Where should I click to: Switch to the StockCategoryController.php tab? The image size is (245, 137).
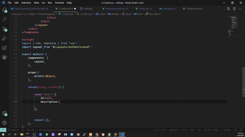point(30,9)
